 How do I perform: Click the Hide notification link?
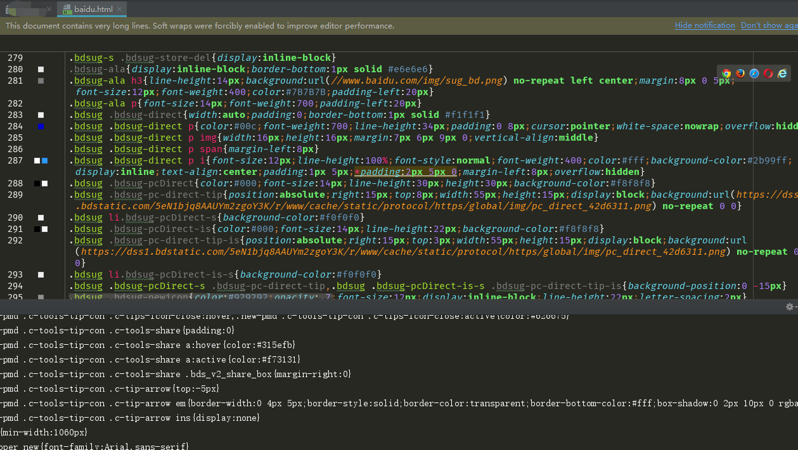click(705, 25)
